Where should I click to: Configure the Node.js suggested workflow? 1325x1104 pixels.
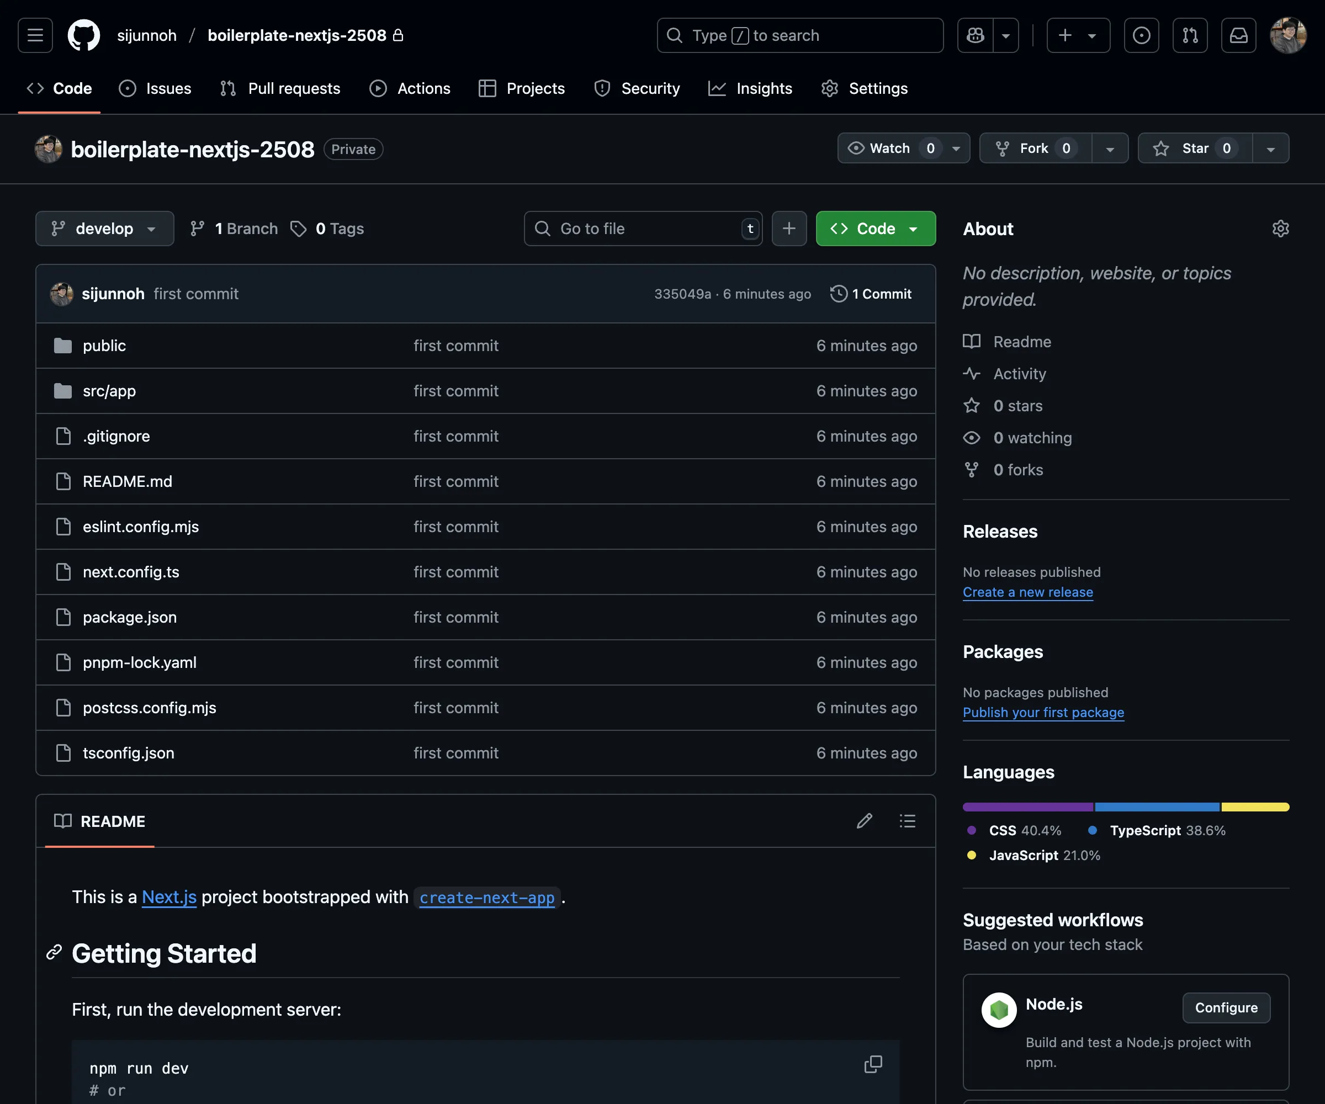click(x=1226, y=1007)
